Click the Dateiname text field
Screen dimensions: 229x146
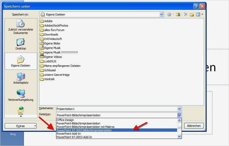(x=117, y=109)
